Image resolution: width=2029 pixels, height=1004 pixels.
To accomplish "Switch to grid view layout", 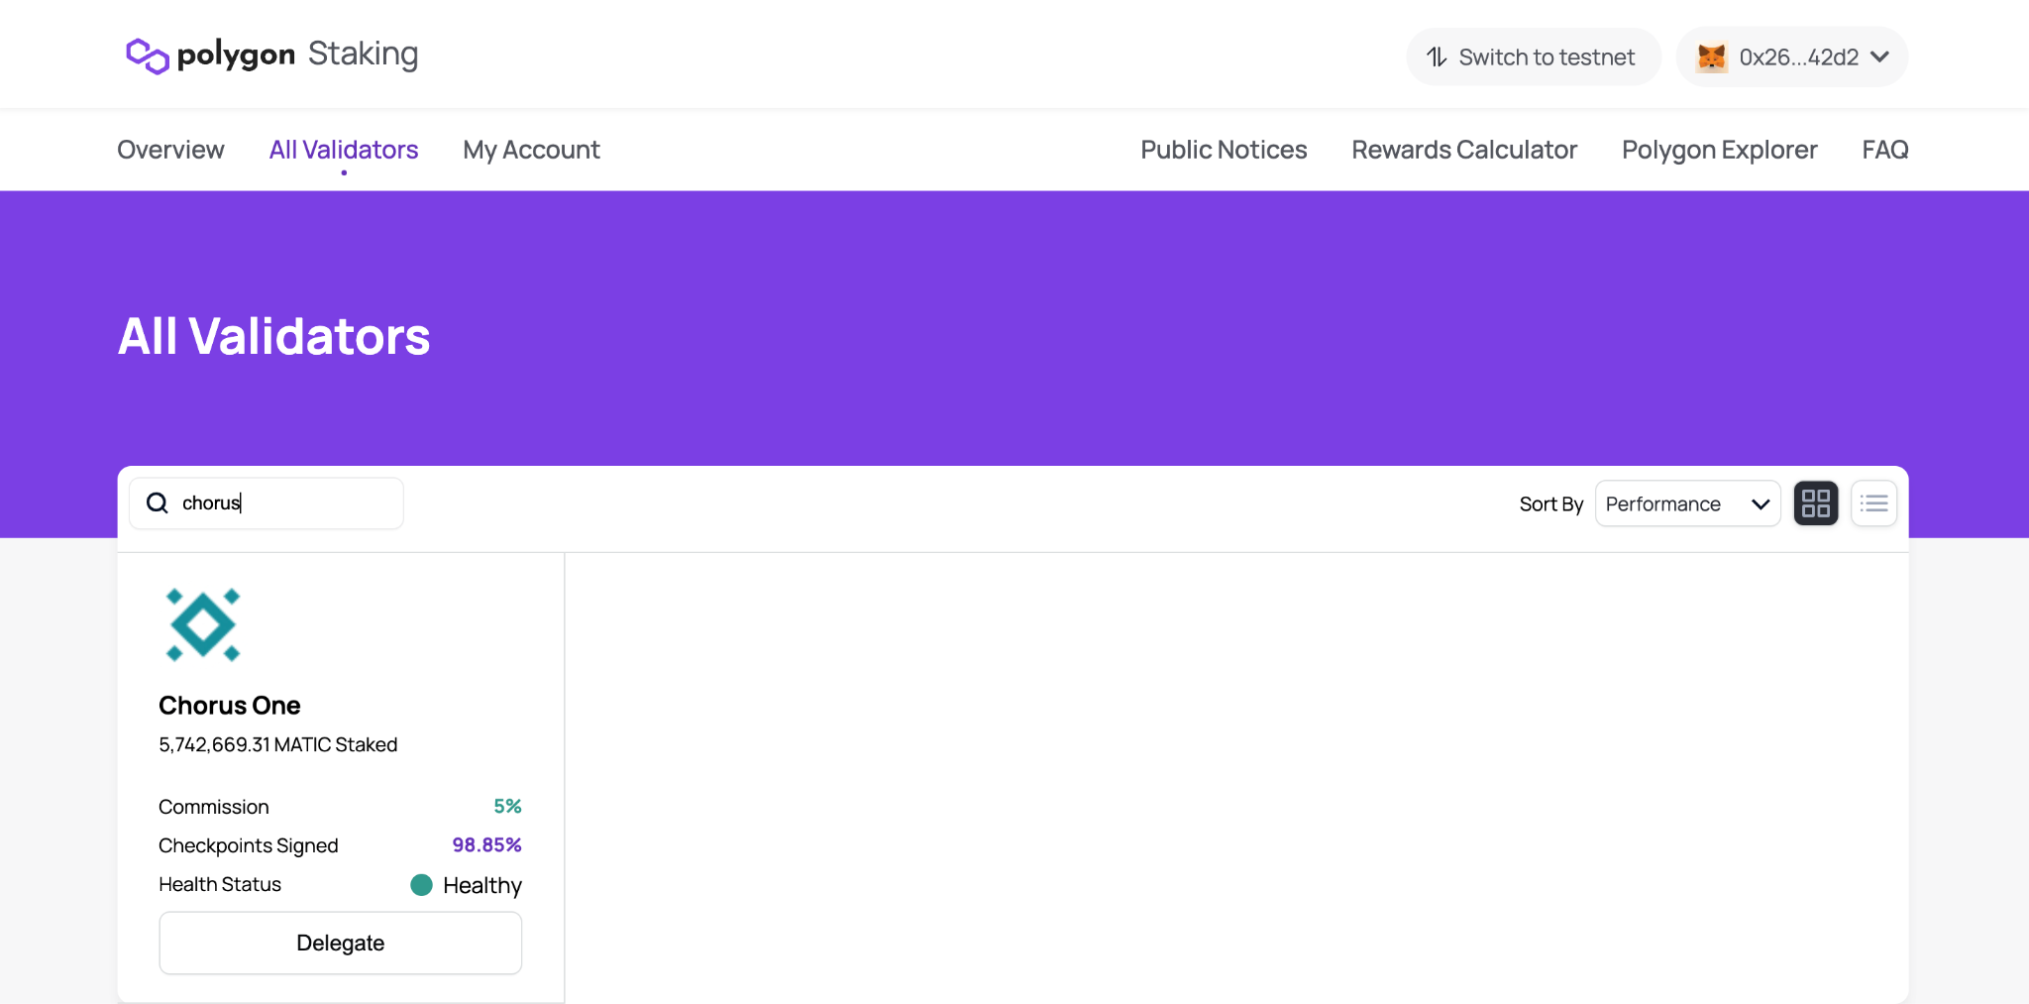I will pyautogui.click(x=1816, y=503).
